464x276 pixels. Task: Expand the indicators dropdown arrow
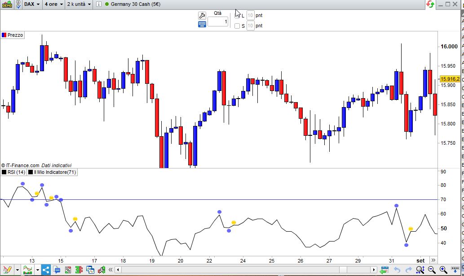[x=38, y=270]
